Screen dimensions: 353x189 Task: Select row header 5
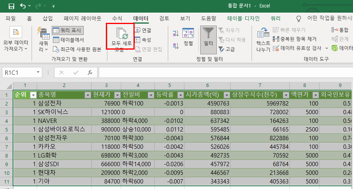coord(7,130)
